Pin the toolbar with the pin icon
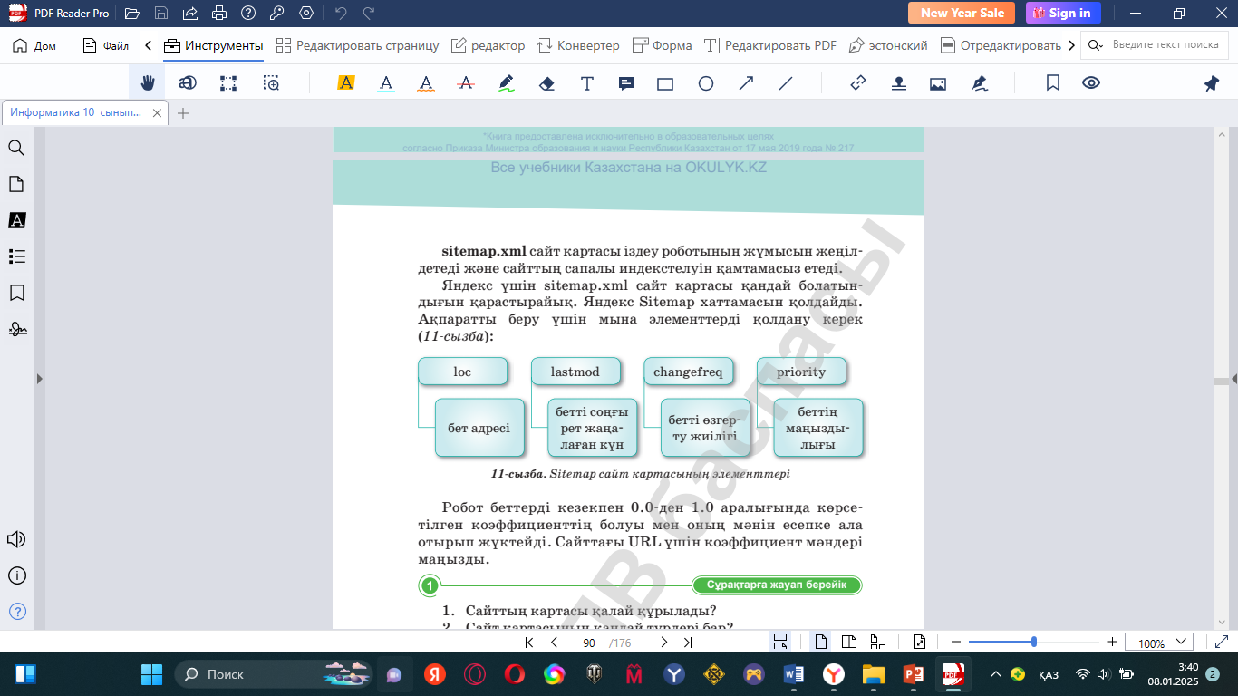Image resolution: width=1238 pixels, height=696 pixels. (1212, 83)
